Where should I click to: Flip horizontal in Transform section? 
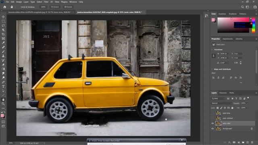pos(236,63)
